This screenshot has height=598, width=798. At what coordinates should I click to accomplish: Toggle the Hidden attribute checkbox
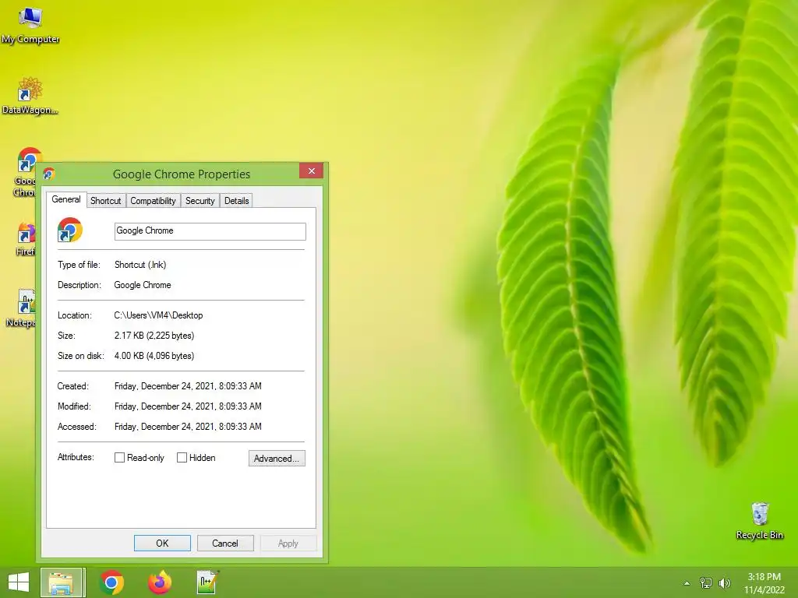(x=182, y=458)
